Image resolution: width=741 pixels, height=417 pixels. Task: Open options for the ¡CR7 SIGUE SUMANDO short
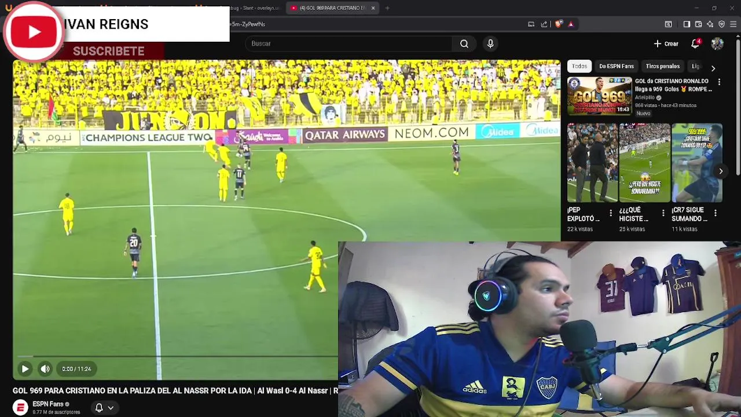point(716,213)
